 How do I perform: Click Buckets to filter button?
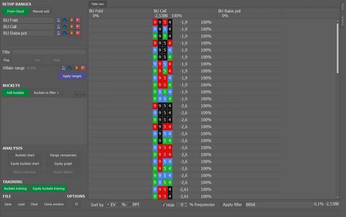tap(46, 93)
